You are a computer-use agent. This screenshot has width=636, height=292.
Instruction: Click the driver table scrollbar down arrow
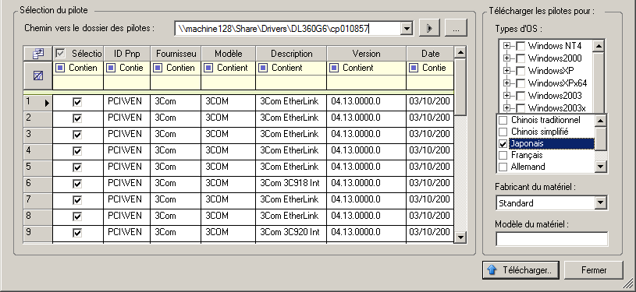[460, 237]
